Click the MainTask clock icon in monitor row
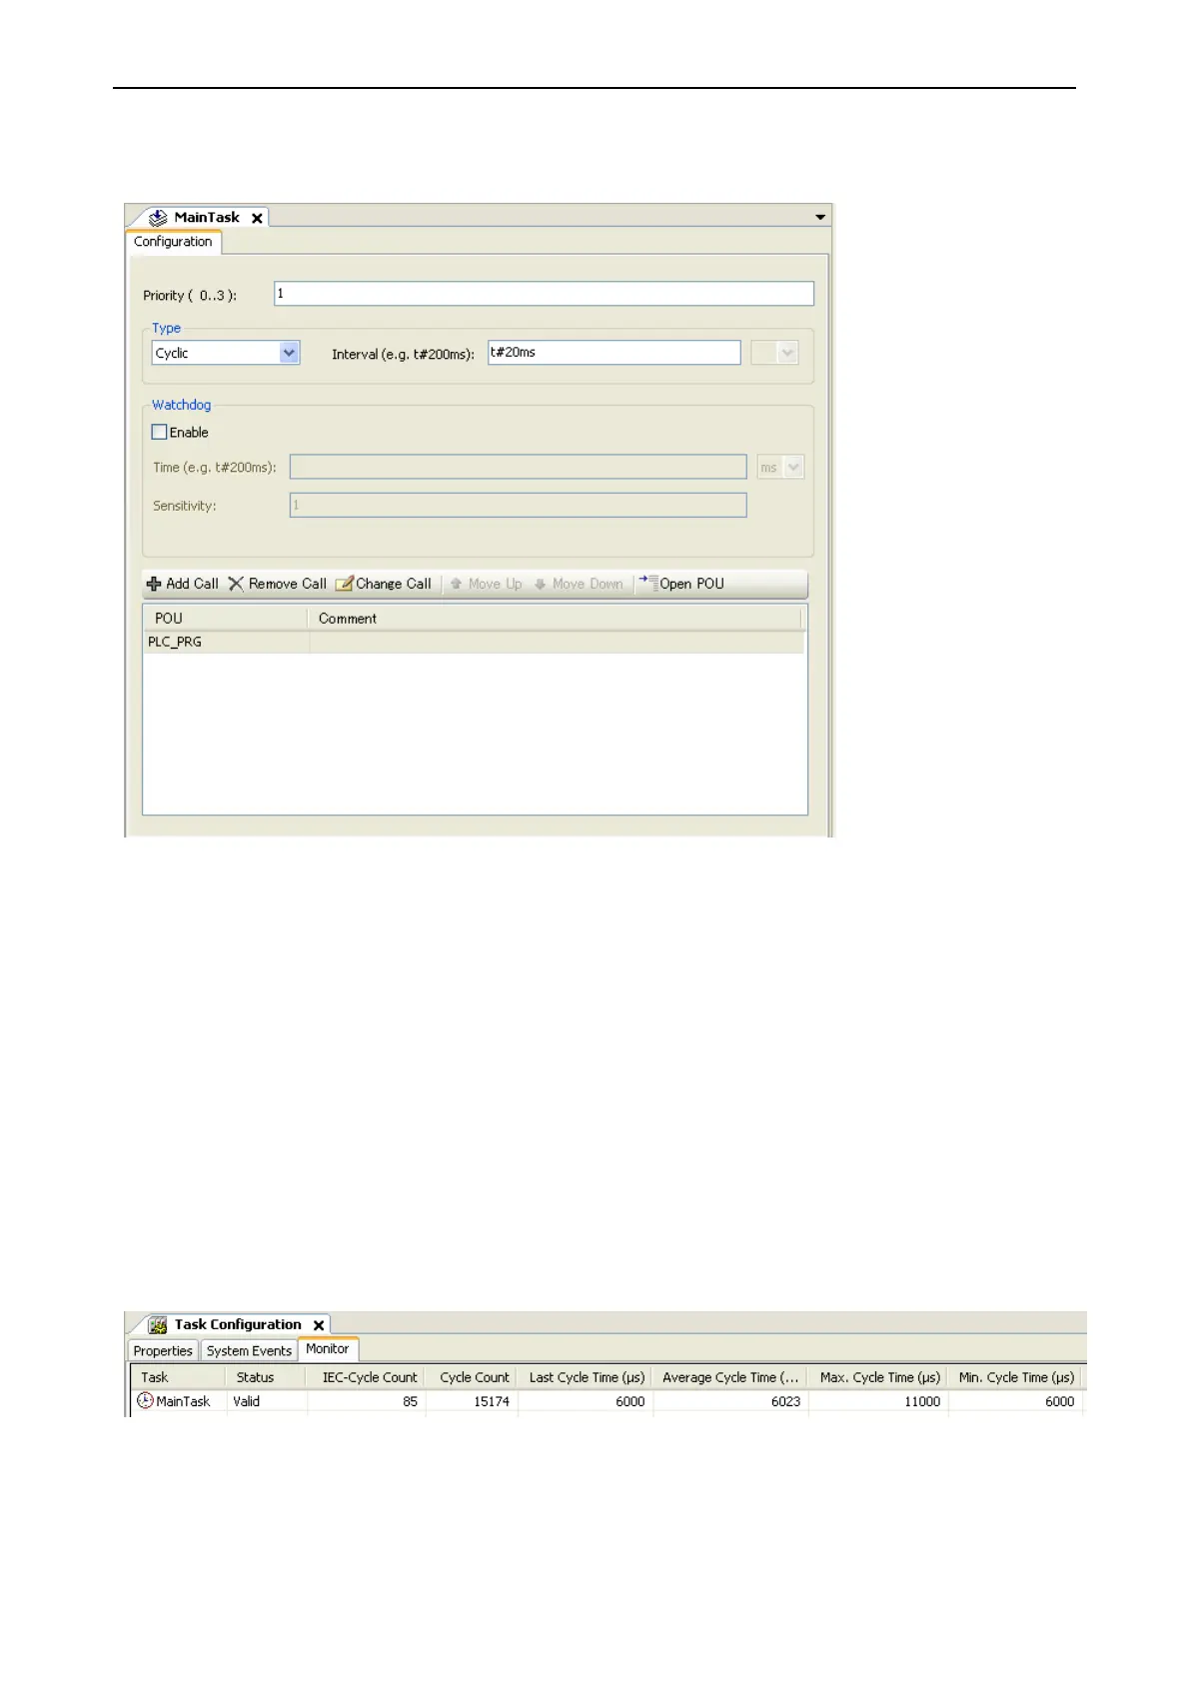The width and height of the screenshot is (1190, 1683). 145,1401
